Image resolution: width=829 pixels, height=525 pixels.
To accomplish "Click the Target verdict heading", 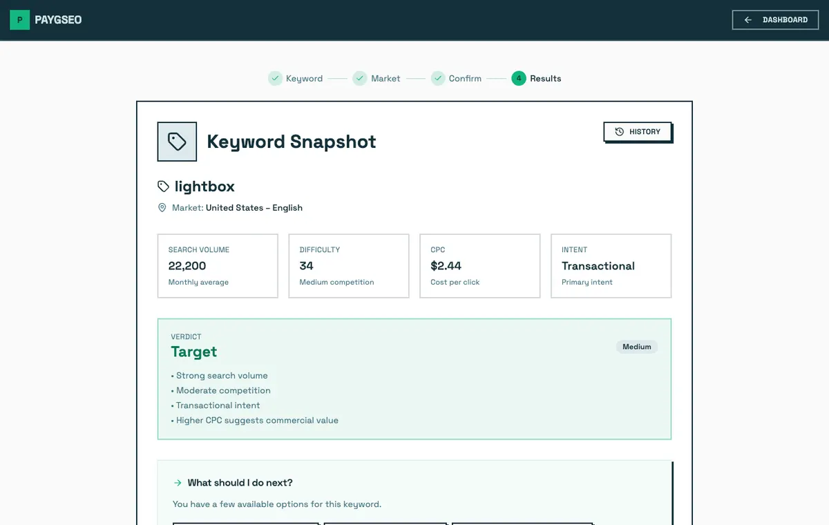I will pyautogui.click(x=194, y=352).
